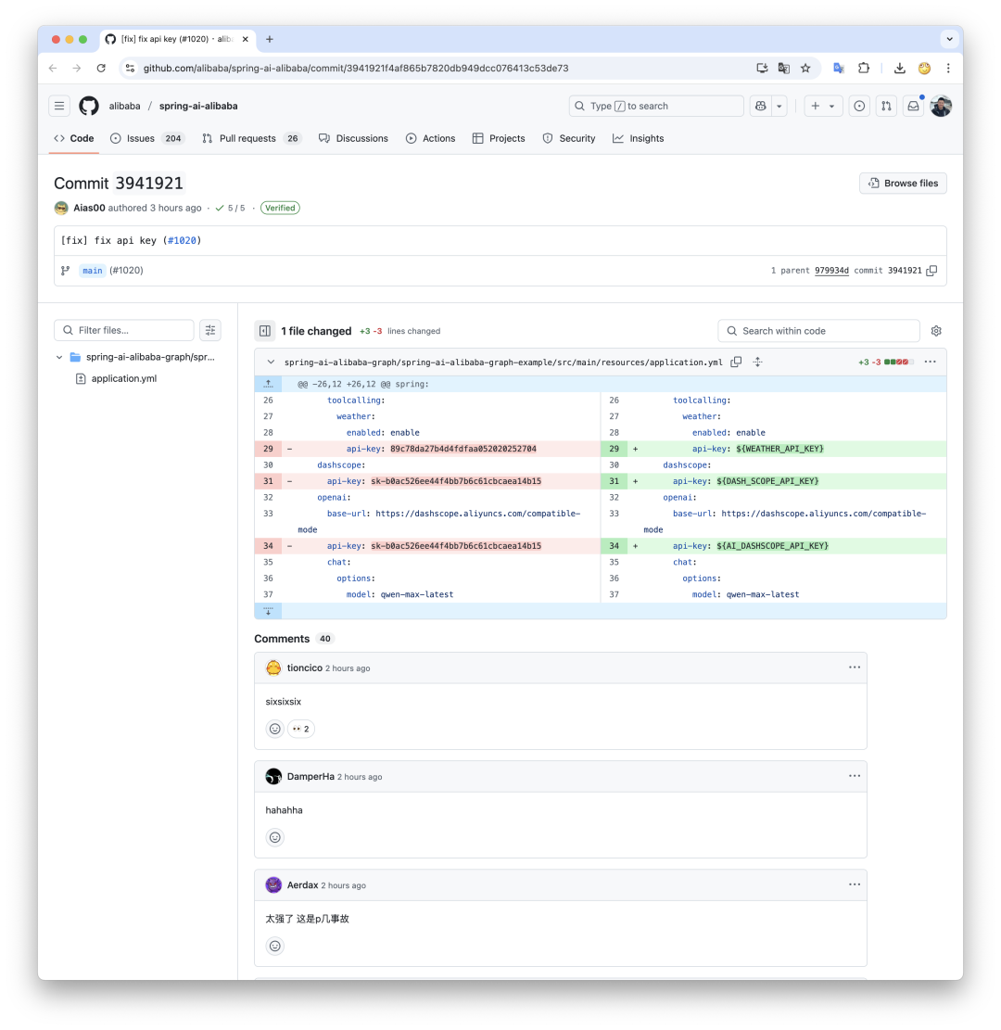Open the create new dropdown caret
Image resolution: width=1001 pixels, height=1030 pixels.
tap(832, 106)
